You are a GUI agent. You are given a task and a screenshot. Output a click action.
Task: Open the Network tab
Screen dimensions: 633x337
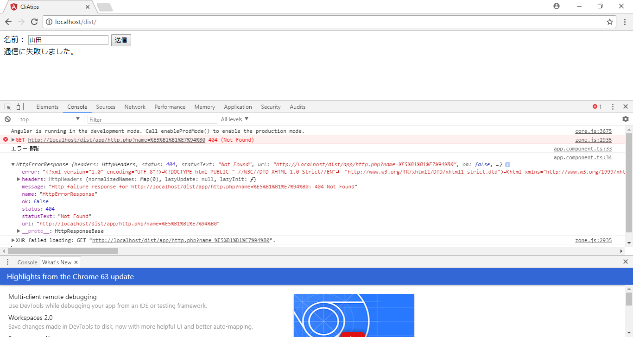click(135, 106)
